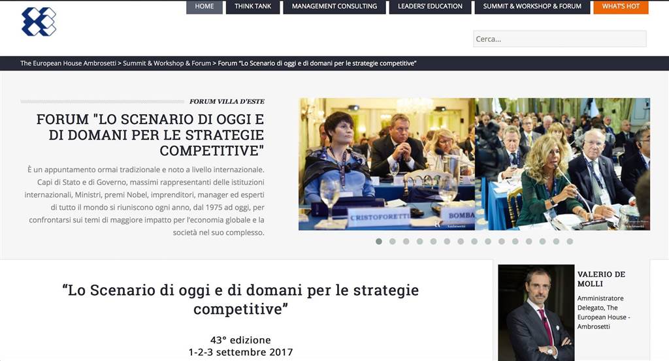
Task: Open the Cristoforetti conference photo
Action: [x=387, y=164]
